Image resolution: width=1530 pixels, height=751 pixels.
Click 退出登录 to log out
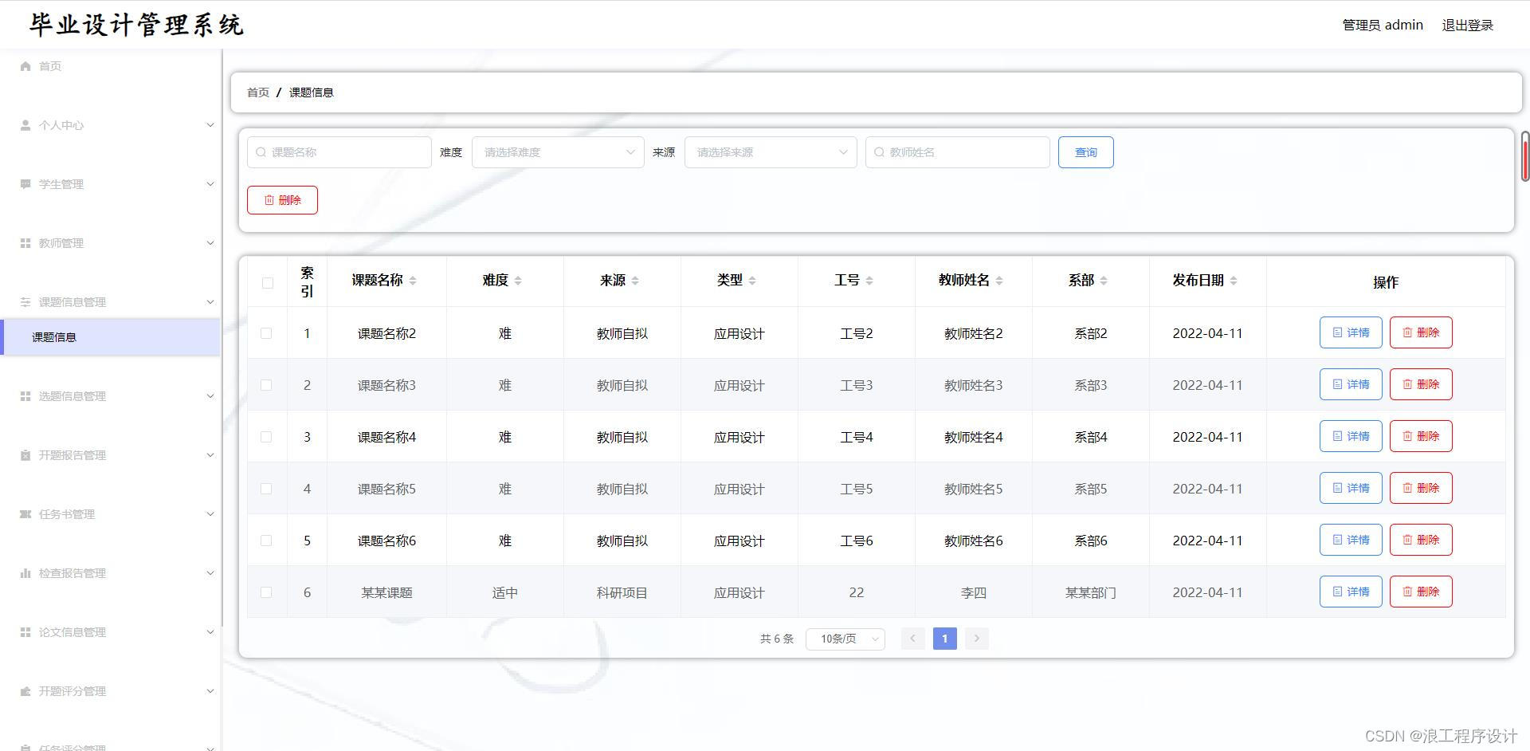pos(1467,26)
